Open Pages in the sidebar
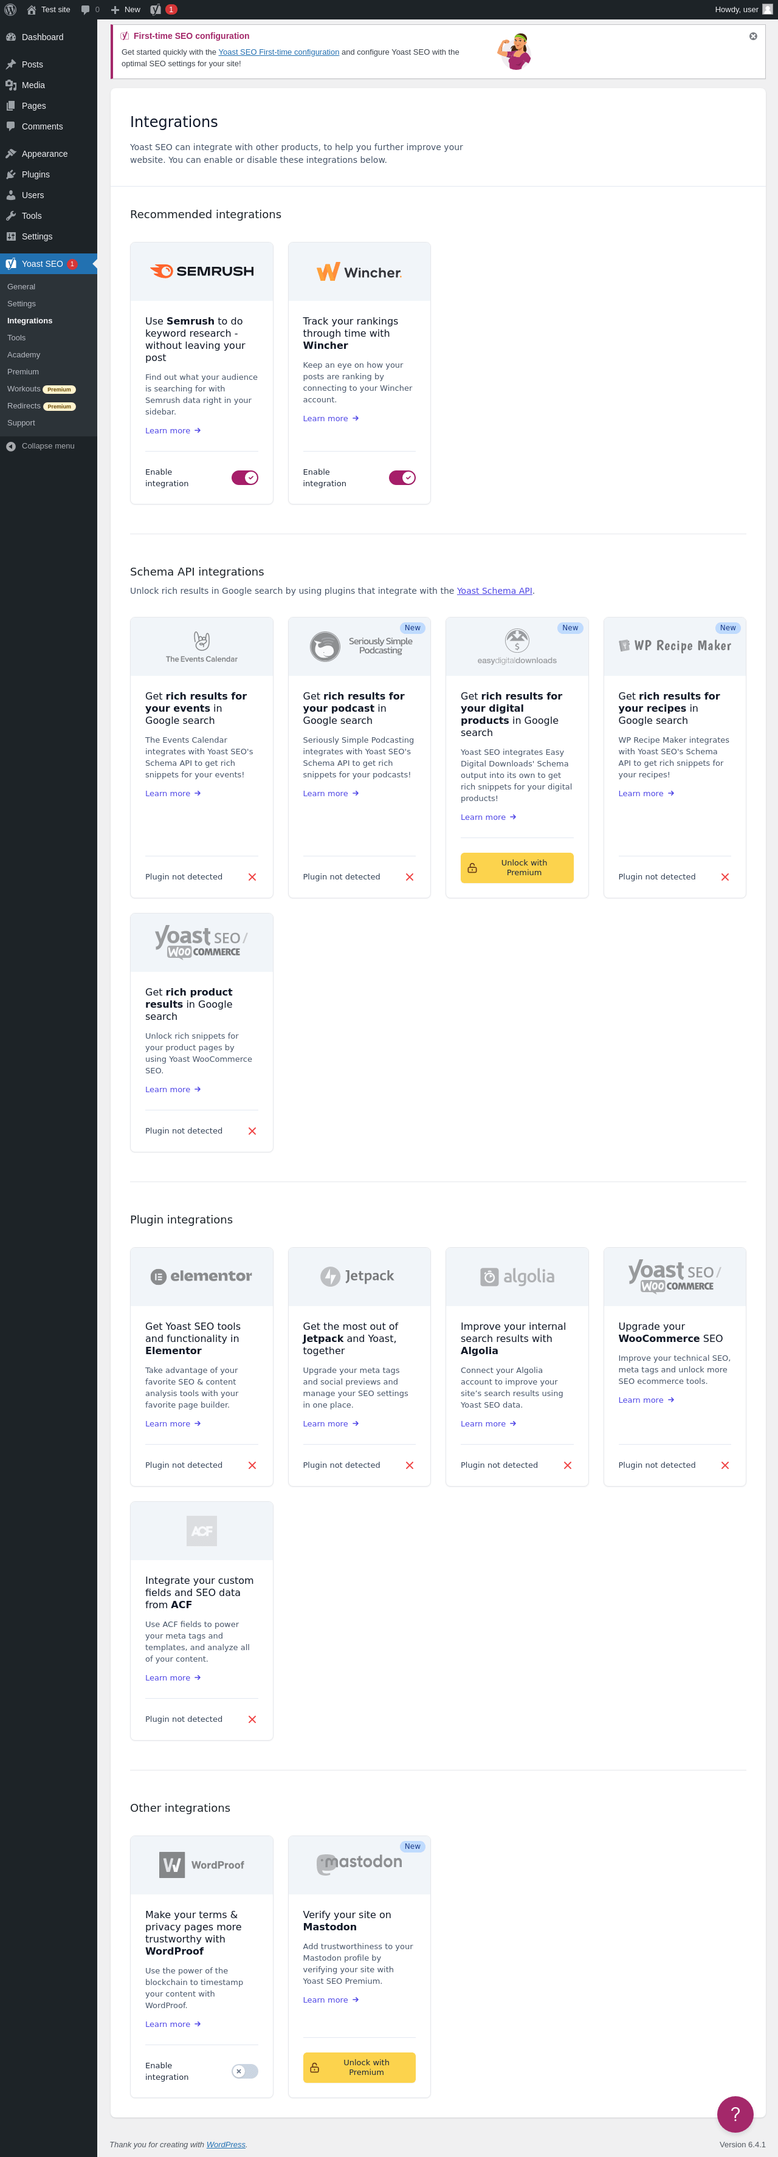 49,106
